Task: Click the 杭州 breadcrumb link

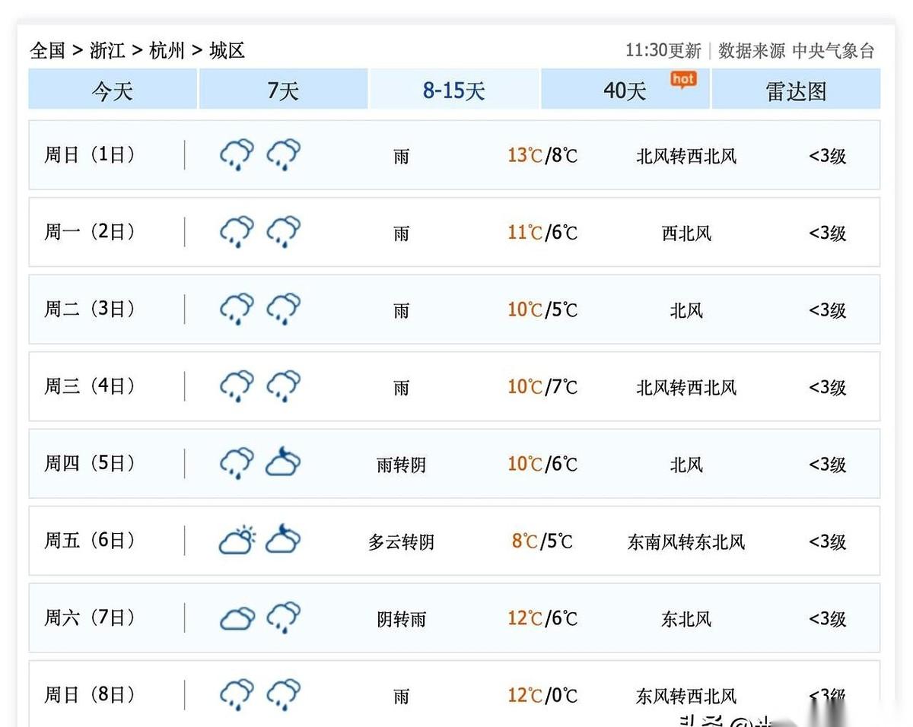Action: point(167,51)
